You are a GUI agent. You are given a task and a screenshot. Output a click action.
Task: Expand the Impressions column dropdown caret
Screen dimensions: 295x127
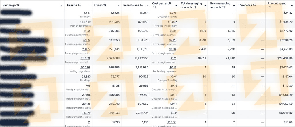point(147,5)
